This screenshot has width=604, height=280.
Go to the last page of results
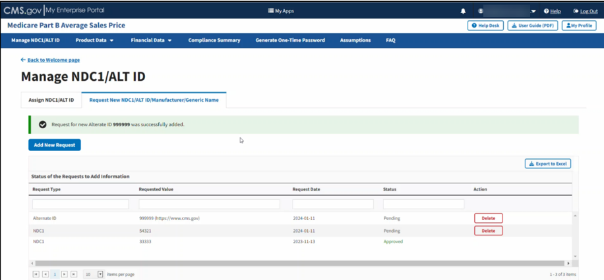(x=74, y=274)
